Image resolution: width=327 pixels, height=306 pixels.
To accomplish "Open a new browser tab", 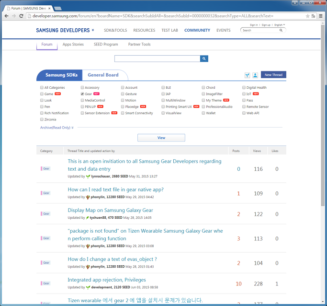I will coord(58,8).
